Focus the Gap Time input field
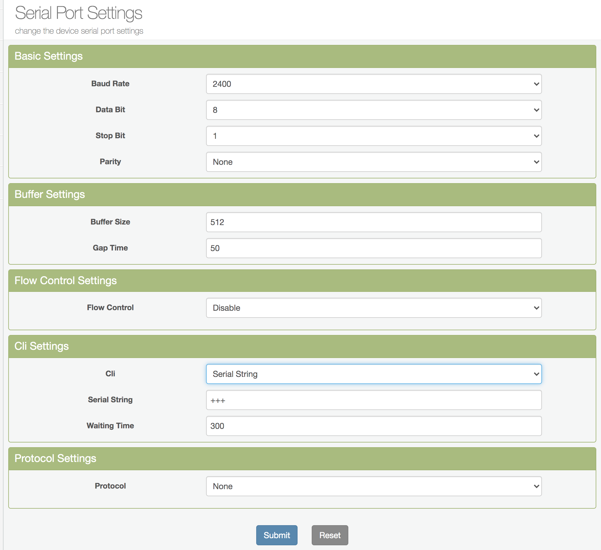Image resolution: width=601 pixels, height=550 pixels. click(373, 248)
